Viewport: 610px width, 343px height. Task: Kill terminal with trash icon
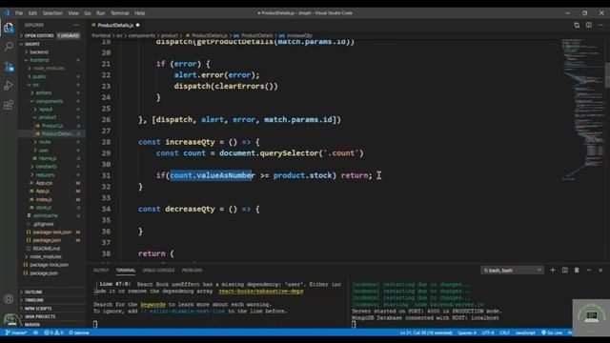coord(577,270)
